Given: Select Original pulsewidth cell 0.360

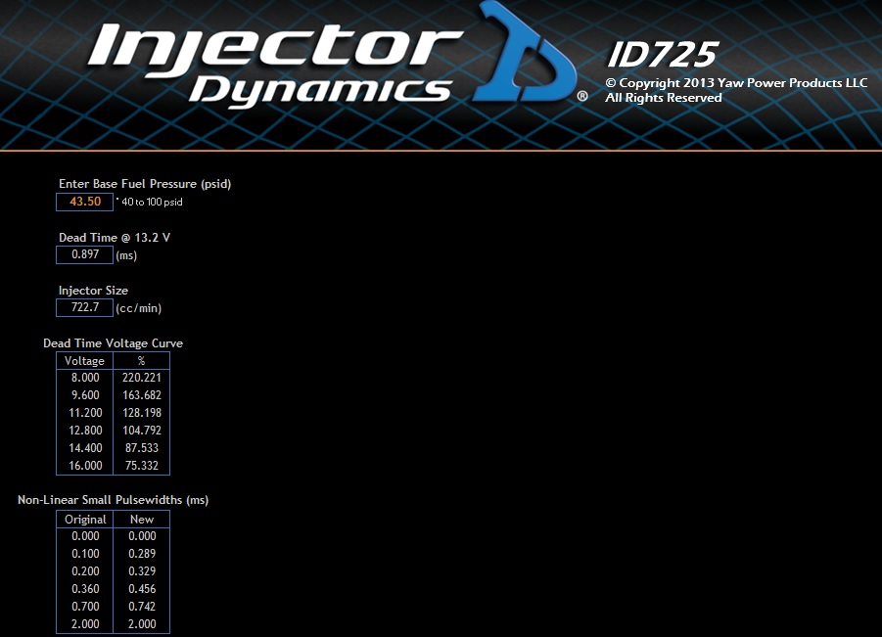Looking at the screenshot, I should pos(84,589).
